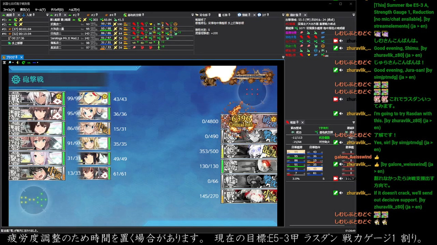Switch to the 司令部 headquarters tab
This screenshot has height=245, width=437.
[x=203, y=15]
